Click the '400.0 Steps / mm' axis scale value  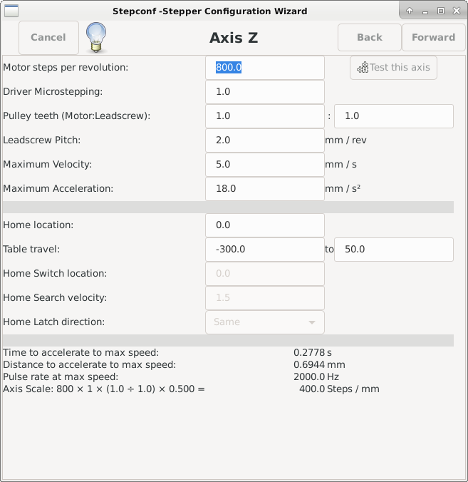click(x=339, y=389)
